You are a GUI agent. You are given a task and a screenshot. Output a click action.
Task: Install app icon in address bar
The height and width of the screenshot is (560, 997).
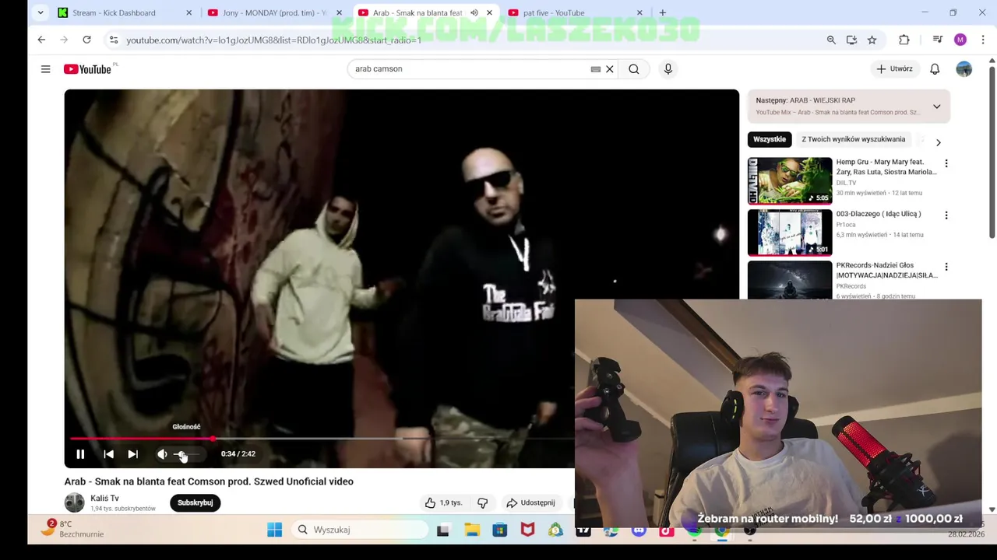click(x=851, y=40)
